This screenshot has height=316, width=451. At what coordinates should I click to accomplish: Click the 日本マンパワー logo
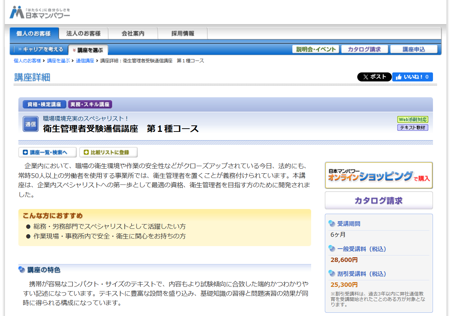(x=40, y=13)
